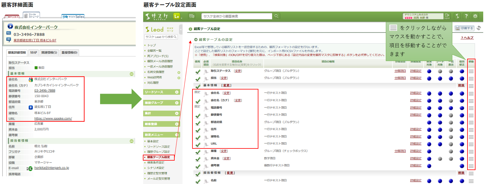Grab the 移動 handle for 会社名 row

(471, 94)
